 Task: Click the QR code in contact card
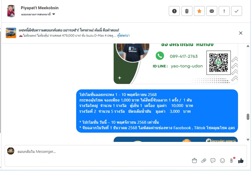[x=218, y=63]
